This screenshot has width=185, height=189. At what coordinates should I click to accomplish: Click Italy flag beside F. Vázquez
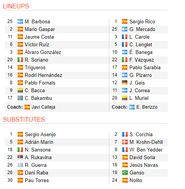[x=125, y=60]
